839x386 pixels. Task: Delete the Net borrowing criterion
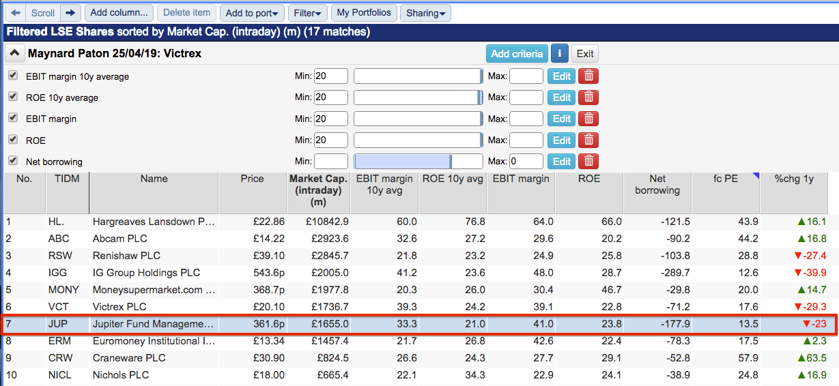588,162
